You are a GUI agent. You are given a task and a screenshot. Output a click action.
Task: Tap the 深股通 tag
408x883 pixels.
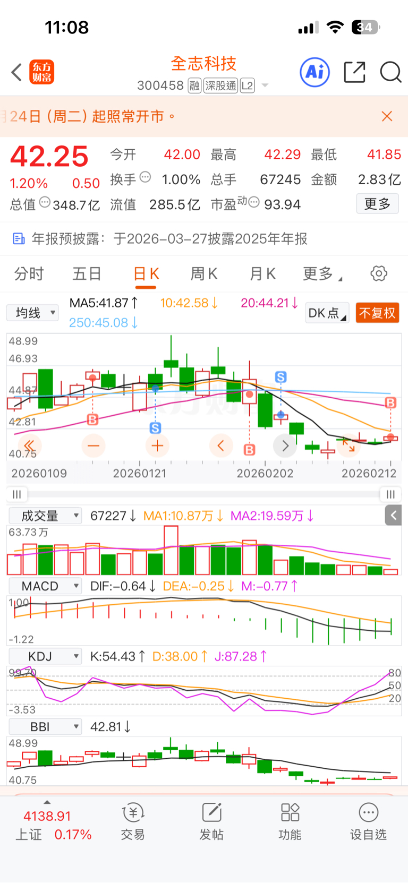pos(220,85)
